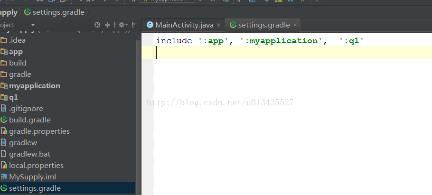Click the ':q1' string in the editor
The height and width of the screenshot is (195, 432).
tap(352, 41)
